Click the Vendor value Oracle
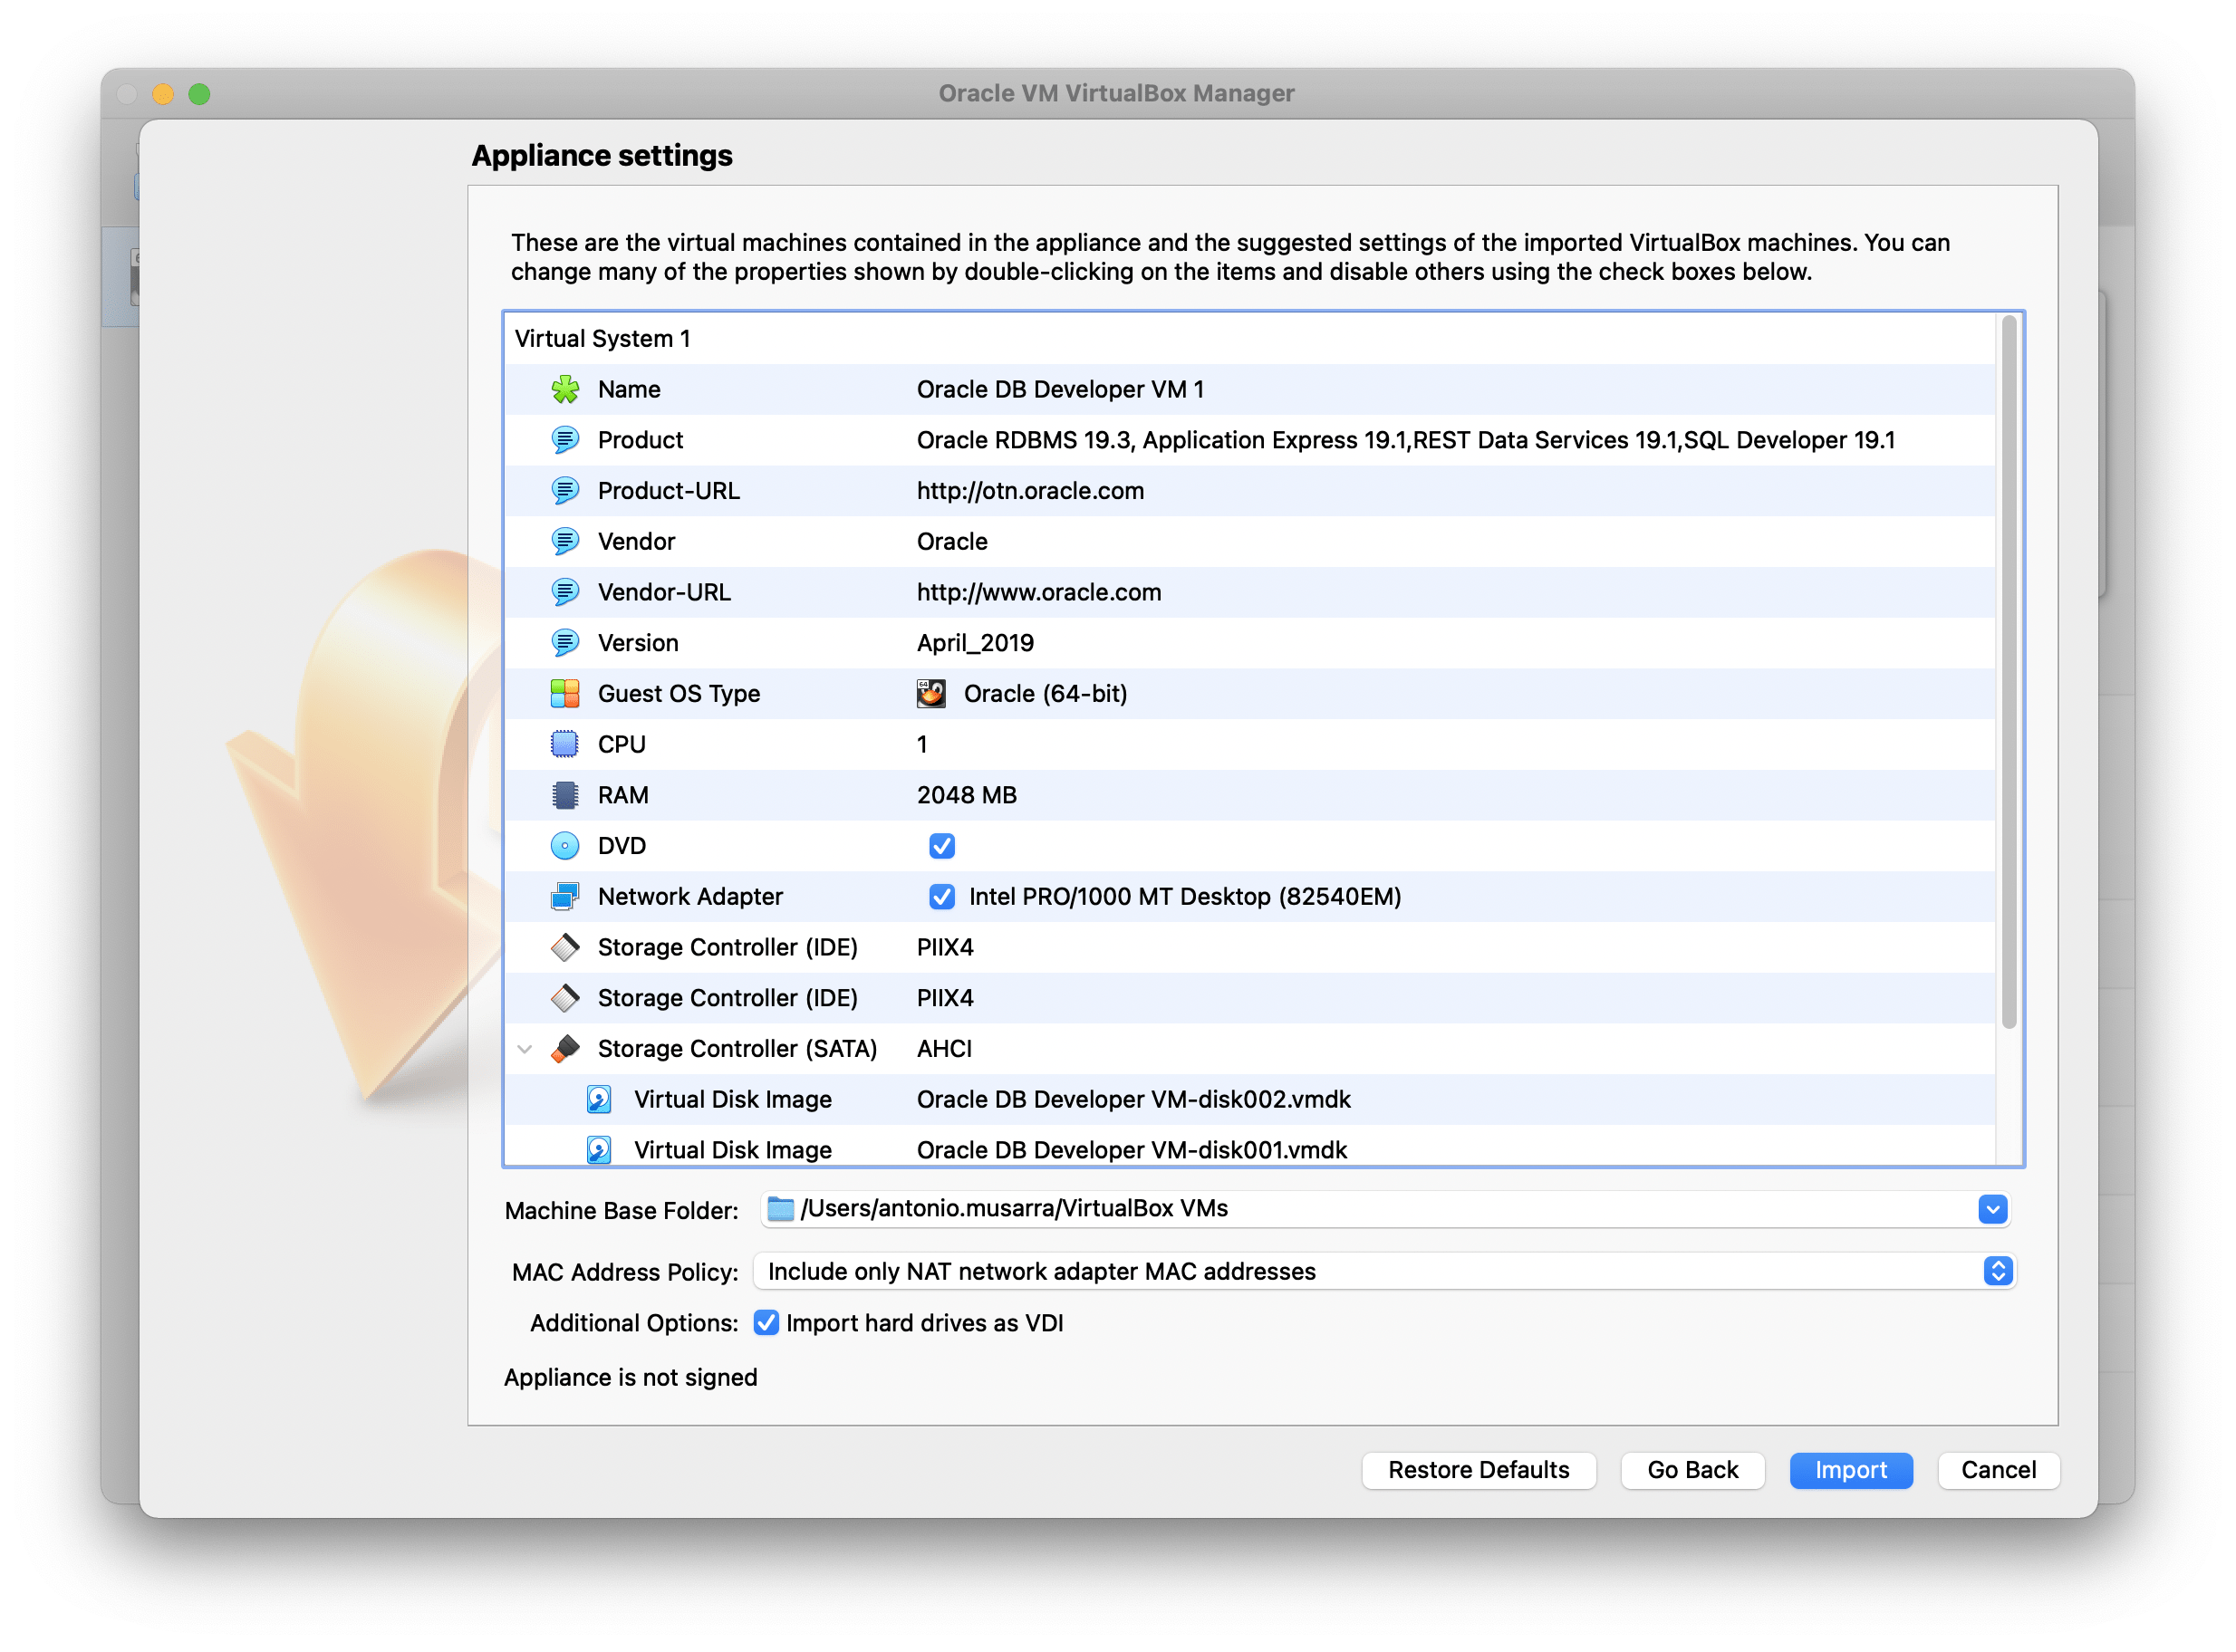The width and height of the screenshot is (2236, 1652). (952, 542)
